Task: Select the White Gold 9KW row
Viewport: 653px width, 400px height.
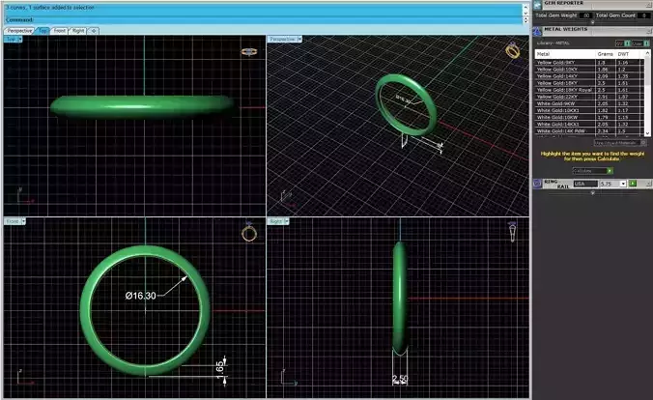Action: pos(589,103)
